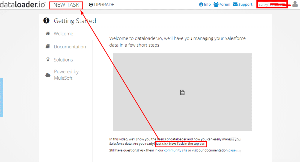
Task: Click the upgrade arrow circle icon
Action: pyautogui.click(x=91, y=4)
